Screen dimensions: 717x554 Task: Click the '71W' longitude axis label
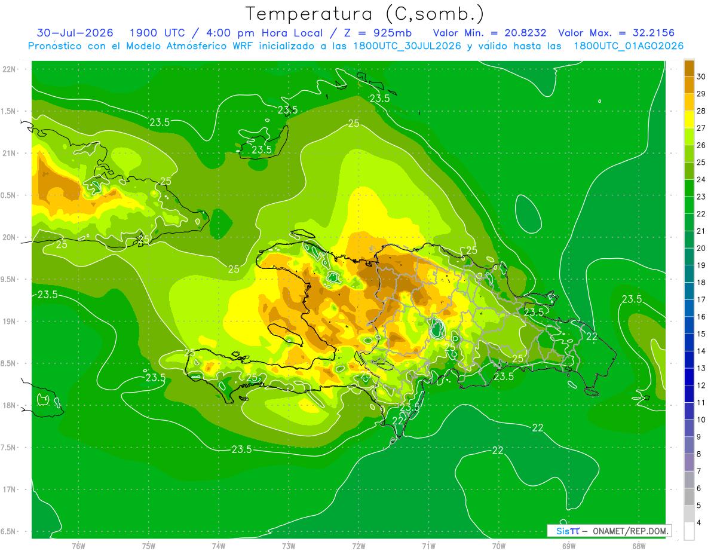428,546
